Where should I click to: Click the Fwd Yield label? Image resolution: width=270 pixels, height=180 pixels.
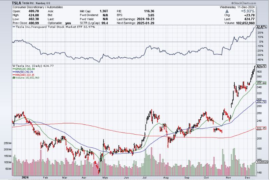tap(87, 19)
